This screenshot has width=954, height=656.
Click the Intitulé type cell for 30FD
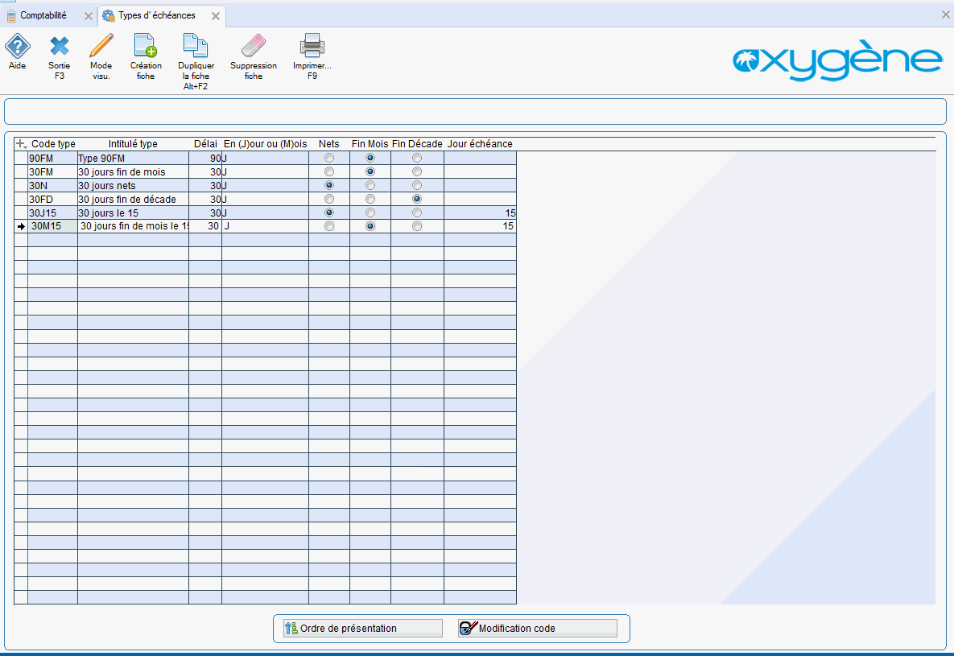(133, 200)
